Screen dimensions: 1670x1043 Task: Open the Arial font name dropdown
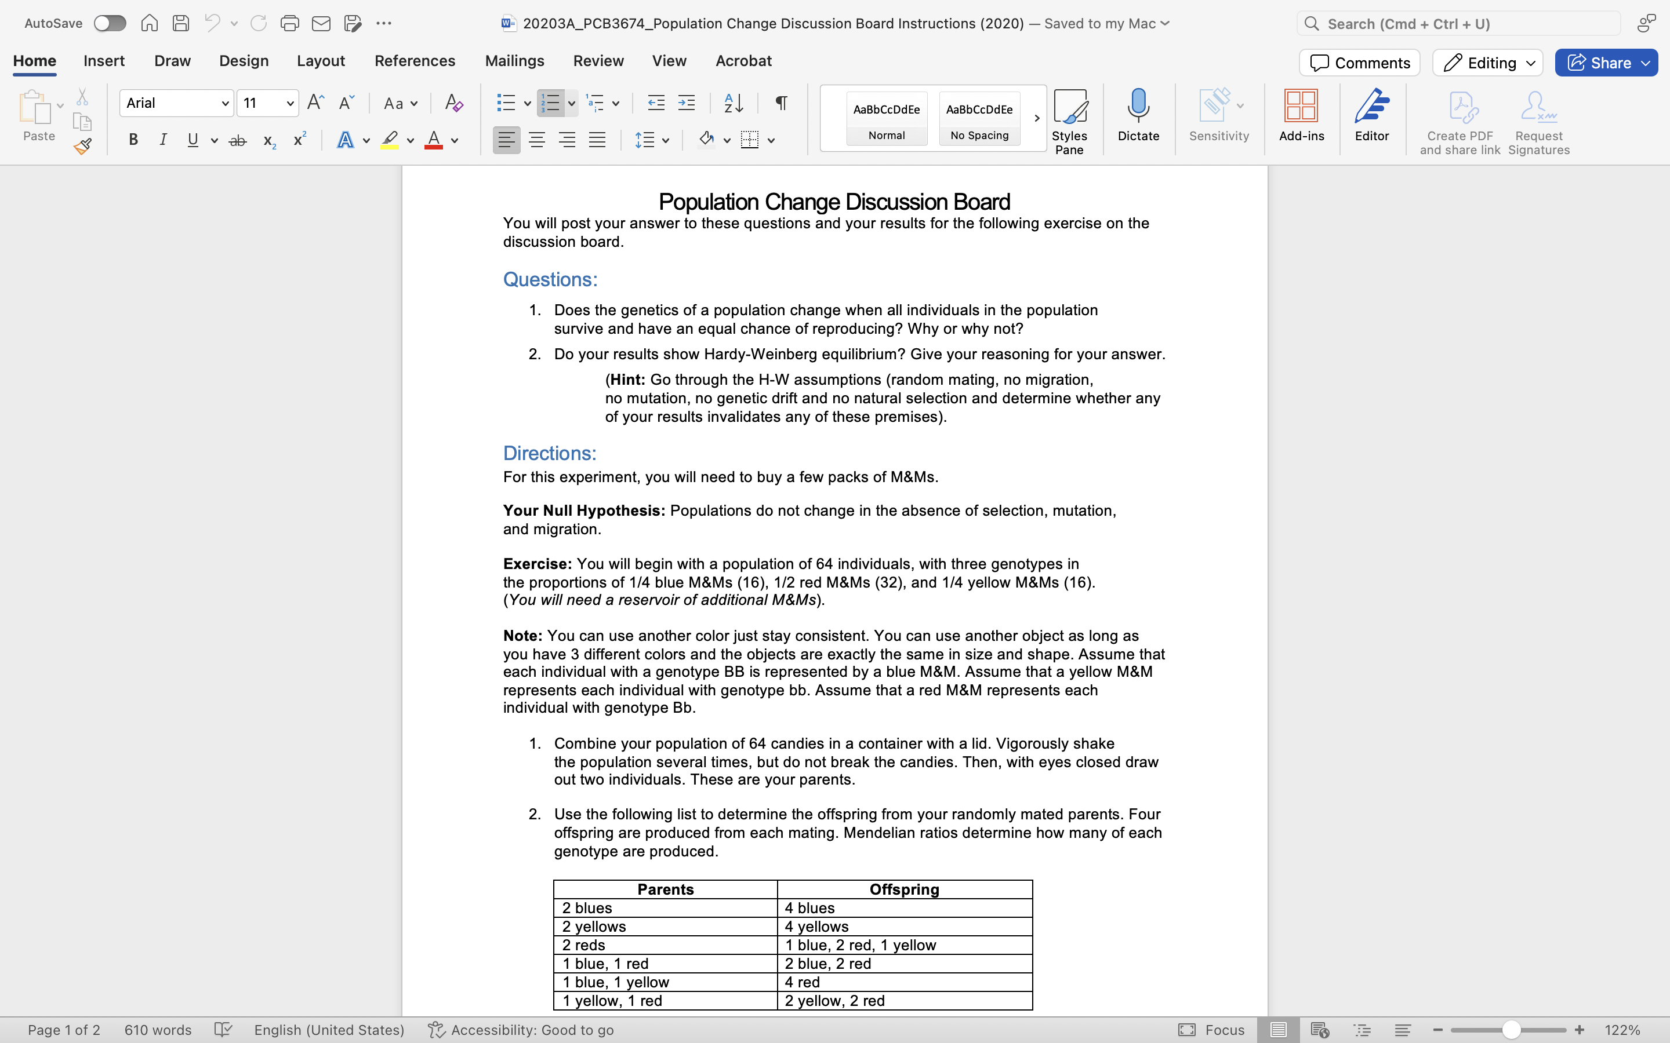click(225, 104)
